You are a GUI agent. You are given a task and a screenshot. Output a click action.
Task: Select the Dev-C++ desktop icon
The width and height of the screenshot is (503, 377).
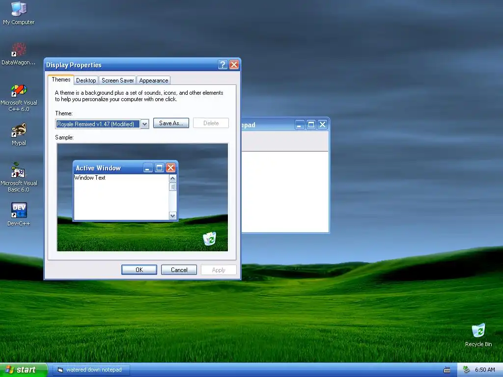(x=19, y=214)
